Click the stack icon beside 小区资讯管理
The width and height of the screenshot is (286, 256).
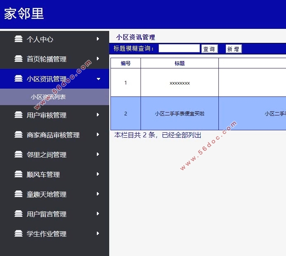click(19, 79)
